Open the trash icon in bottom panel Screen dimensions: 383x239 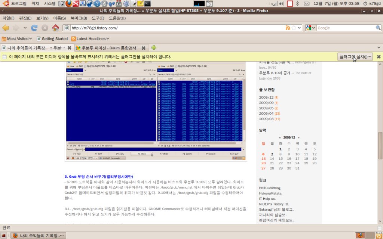click(x=379, y=235)
